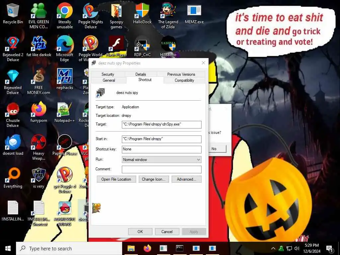
Task: Open File Explorer from the taskbar
Action: (131, 248)
